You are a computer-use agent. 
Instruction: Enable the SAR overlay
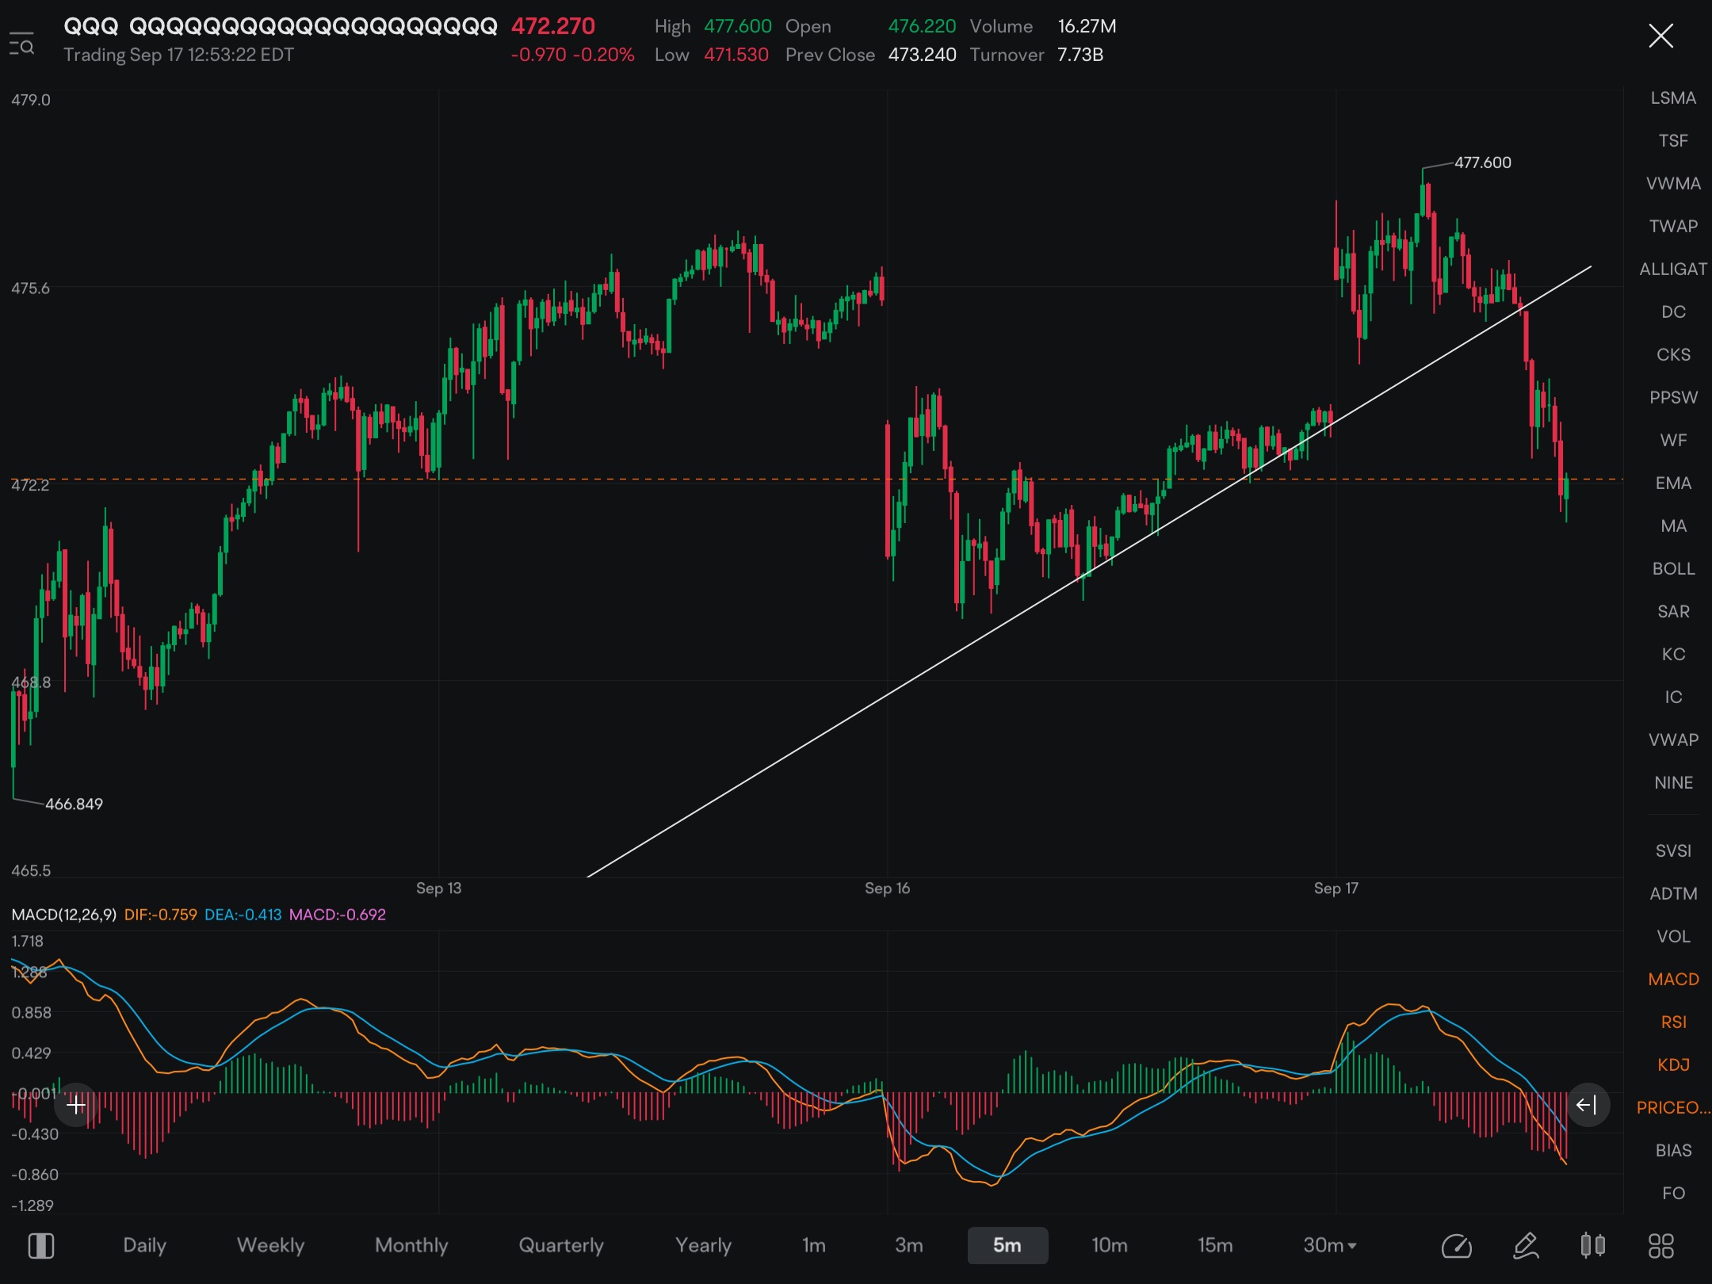coord(1673,611)
